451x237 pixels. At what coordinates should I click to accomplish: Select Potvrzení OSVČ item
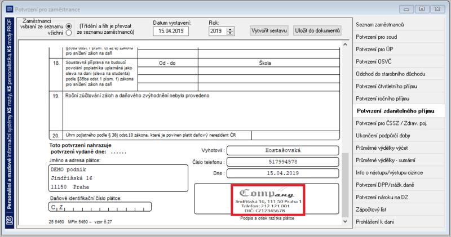click(399, 62)
